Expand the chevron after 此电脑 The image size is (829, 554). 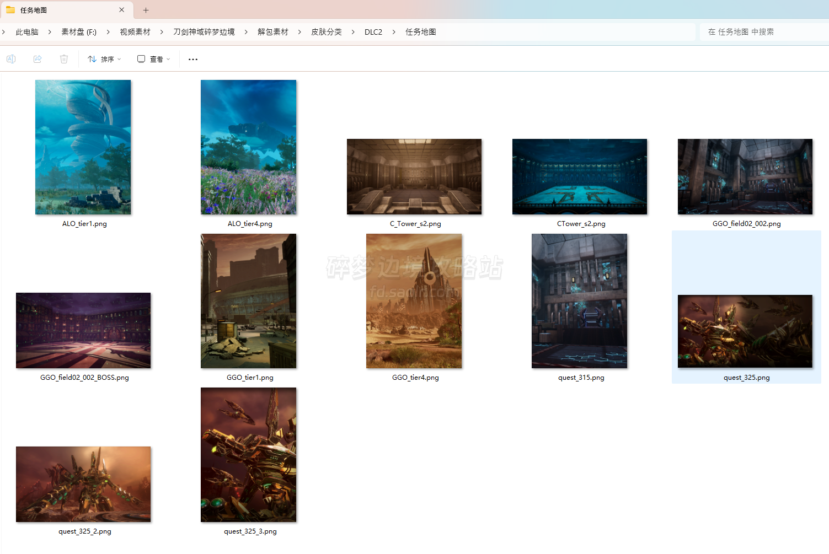click(x=50, y=32)
